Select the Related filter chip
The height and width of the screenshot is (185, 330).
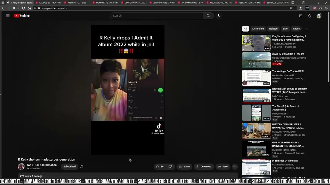click(x=273, y=29)
